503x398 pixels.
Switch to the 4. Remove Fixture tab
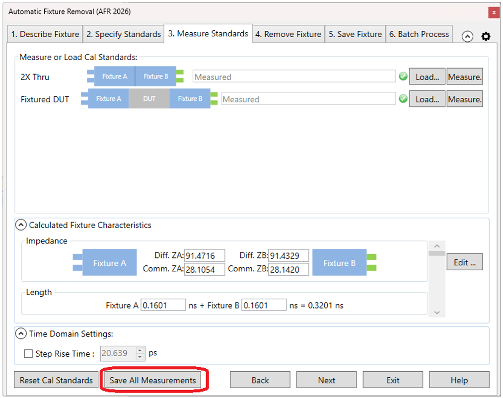(288, 34)
